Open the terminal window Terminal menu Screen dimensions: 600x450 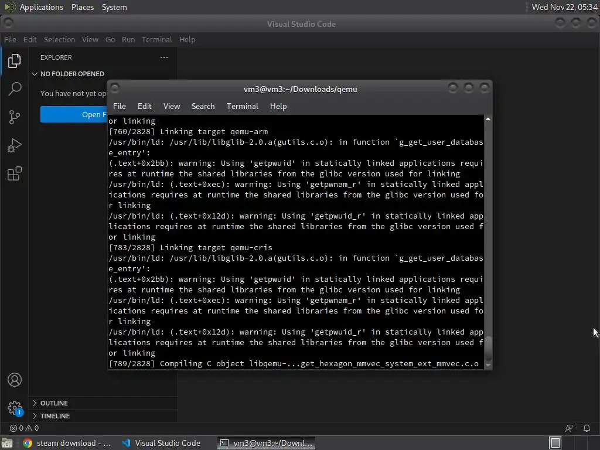pos(242,107)
